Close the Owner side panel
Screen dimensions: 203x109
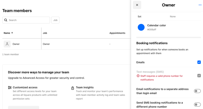pos(137,5)
